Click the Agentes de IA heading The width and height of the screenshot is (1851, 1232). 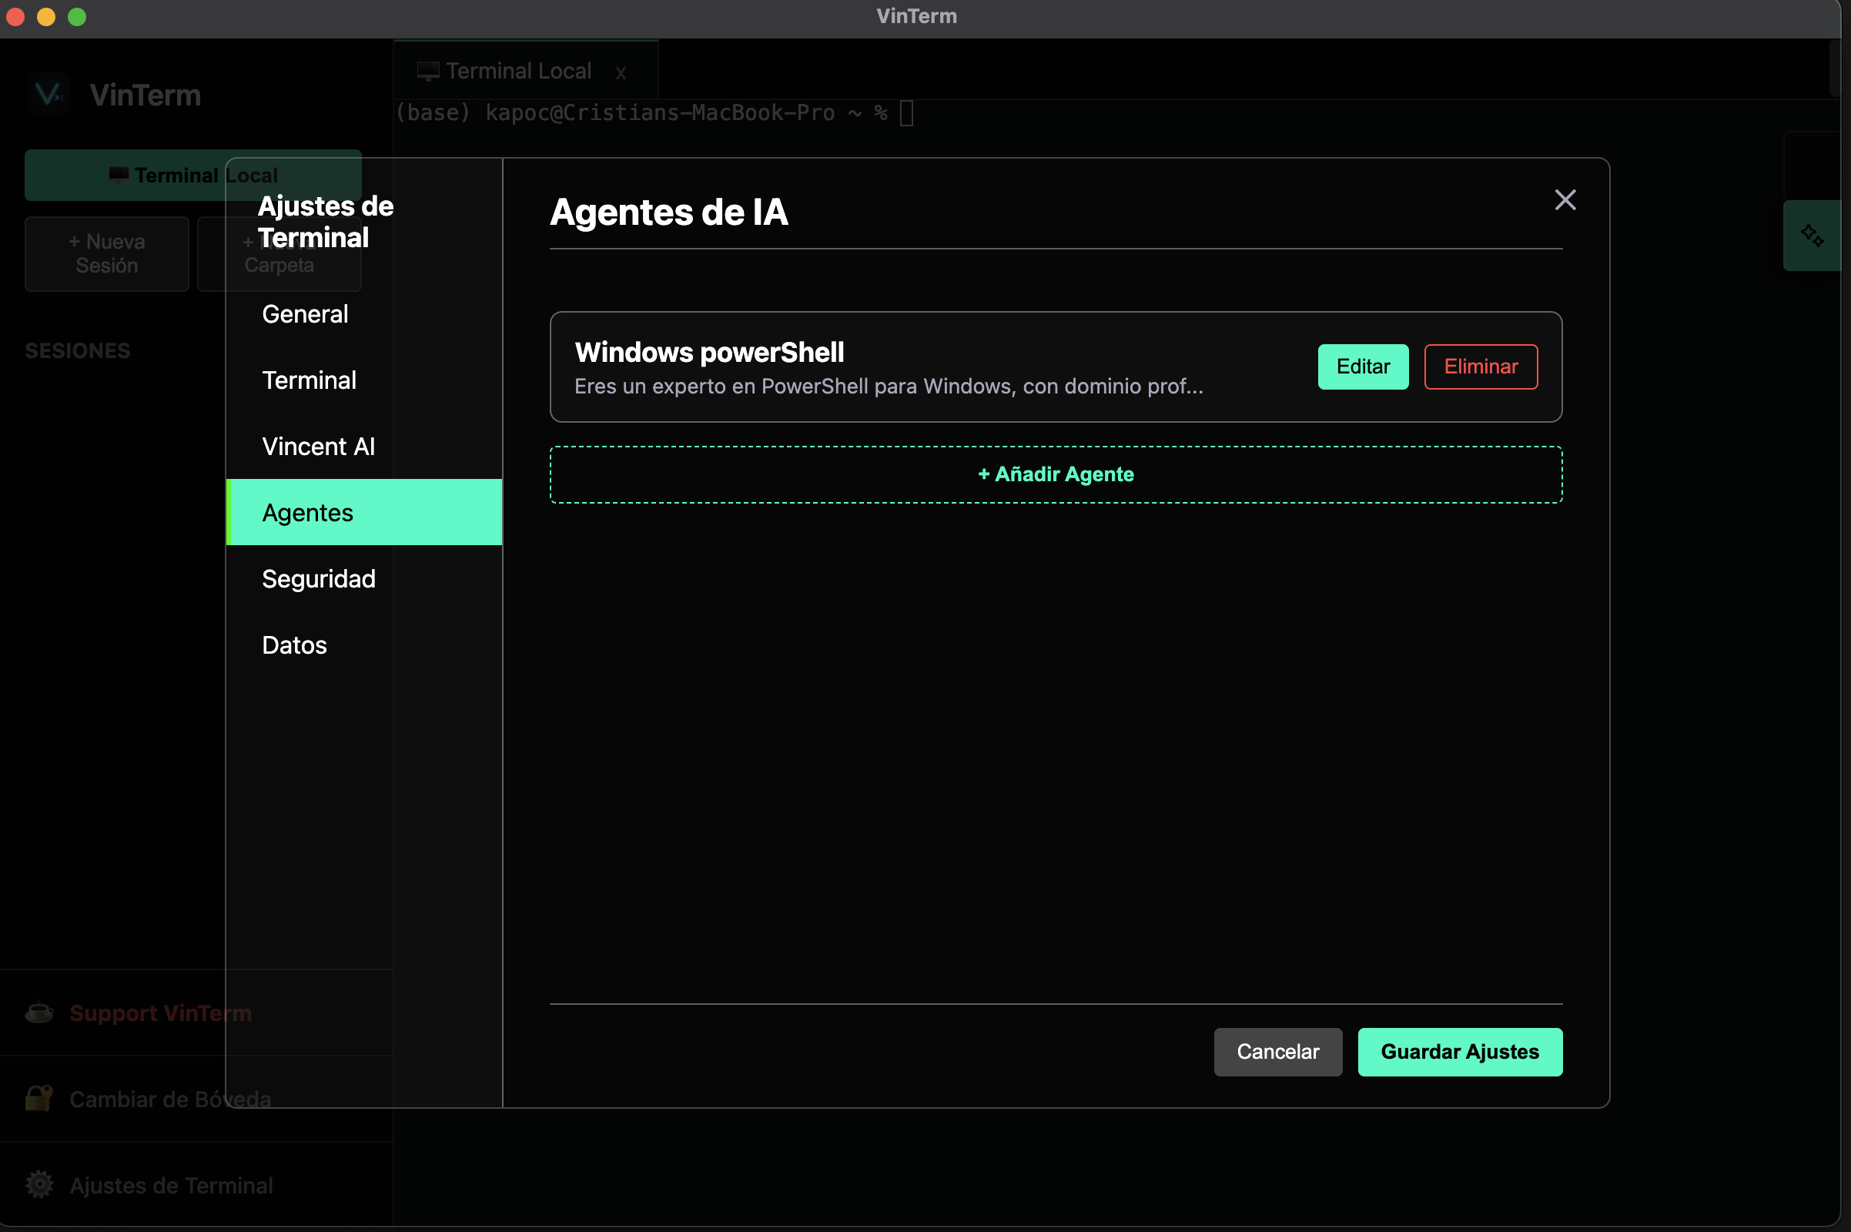point(668,213)
